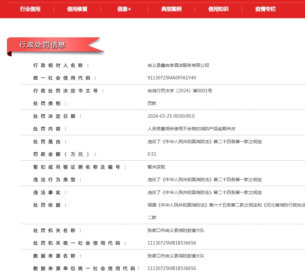The height and width of the screenshot is (274, 305).
Task: Click the 暂未获取 license status text
Action: [157, 167]
